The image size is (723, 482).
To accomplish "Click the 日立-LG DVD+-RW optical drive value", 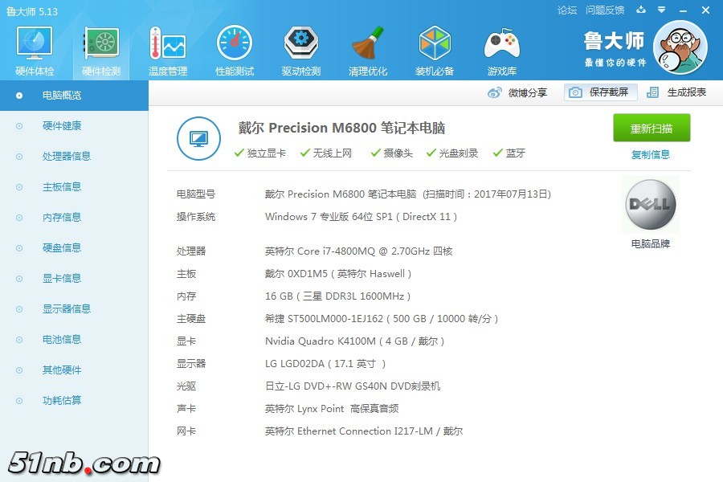I will click(353, 386).
